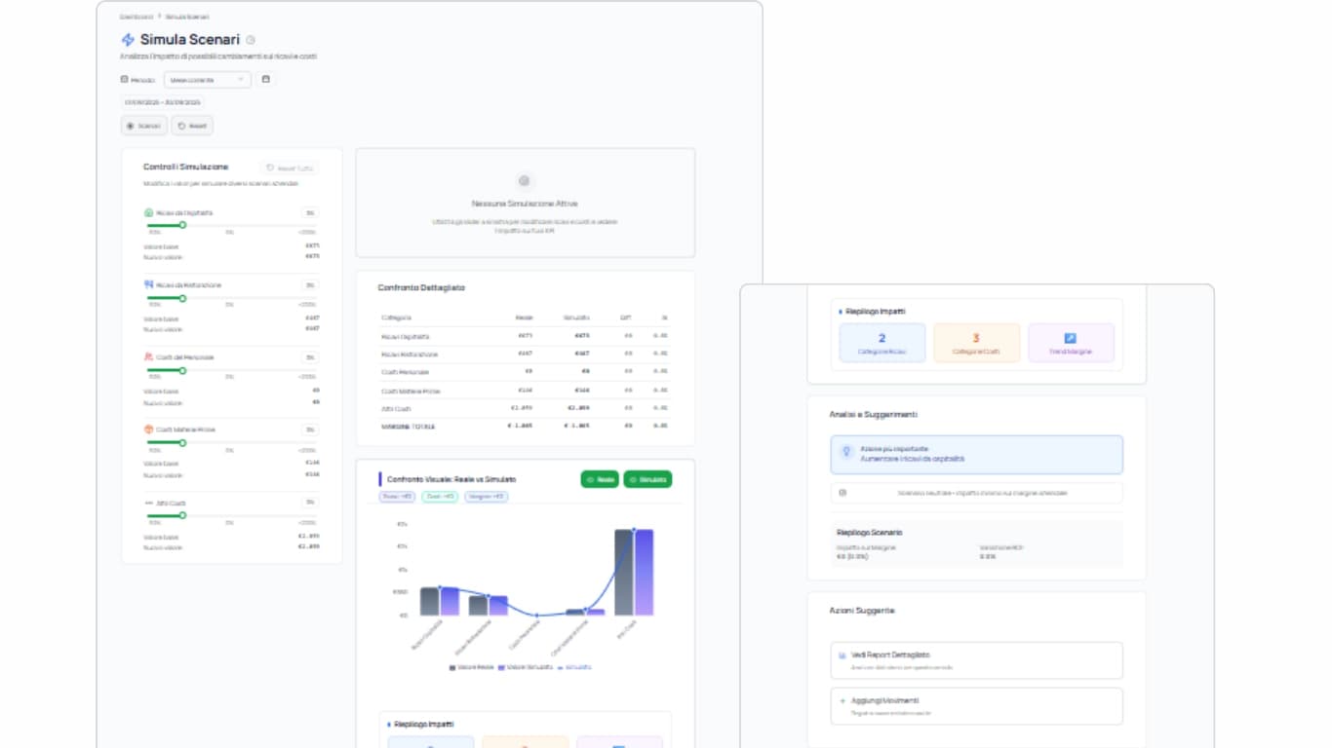Select the Aggiungi Movimenti action card
Screen dimensions: 1332x748
coord(976,705)
